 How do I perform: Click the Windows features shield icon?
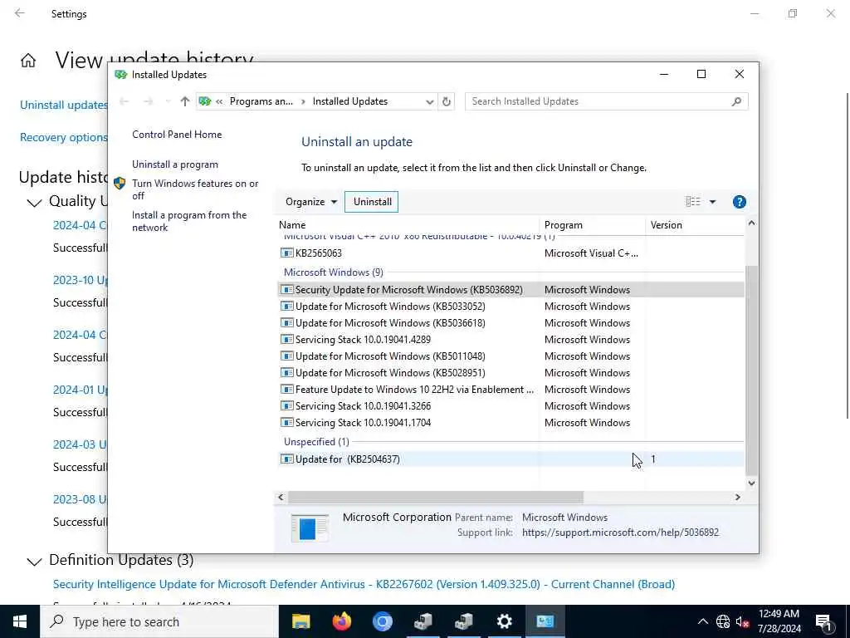[120, 184]
